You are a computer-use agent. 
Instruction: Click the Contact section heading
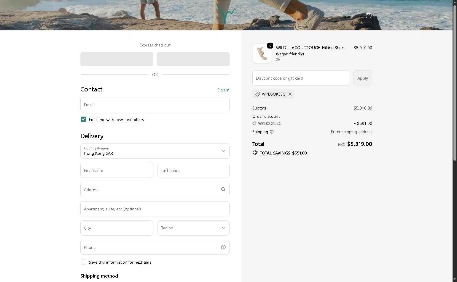pyautogui.click(x=91, y=89)
